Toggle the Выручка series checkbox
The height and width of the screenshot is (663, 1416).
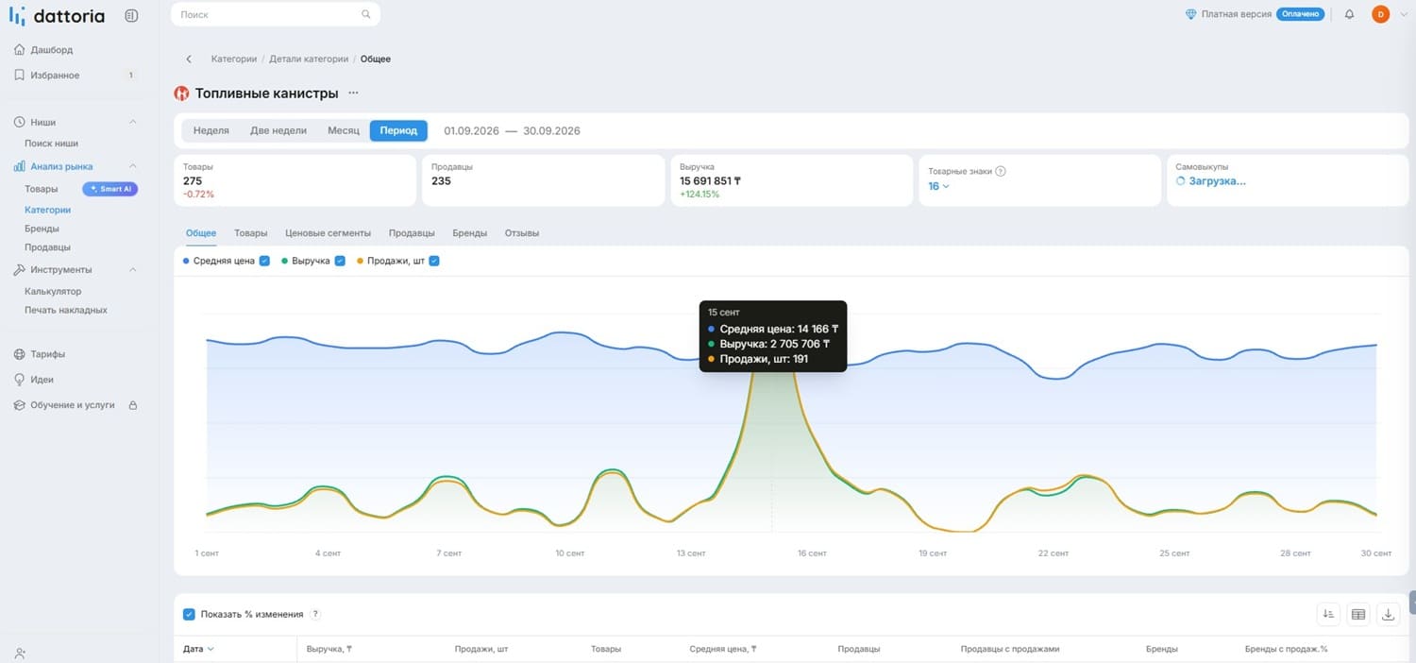pyautogui.click(x=340, y=261)
